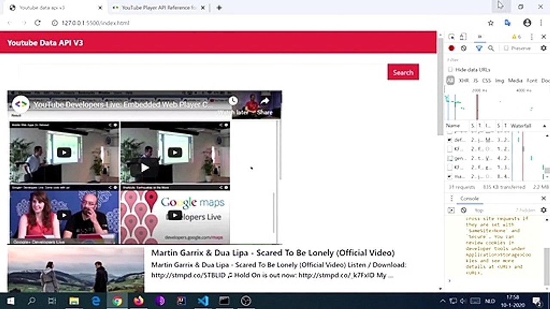Open network search with the magnifier icon
Screen dimensions: 550x309
[491, 48]
